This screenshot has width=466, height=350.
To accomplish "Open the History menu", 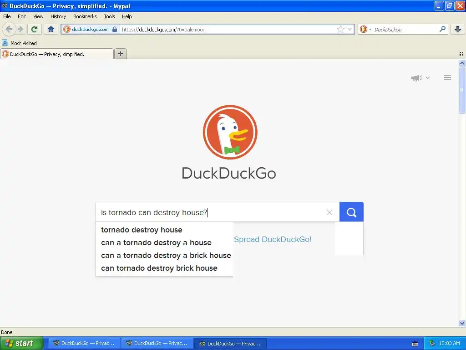I will point(58,16).
